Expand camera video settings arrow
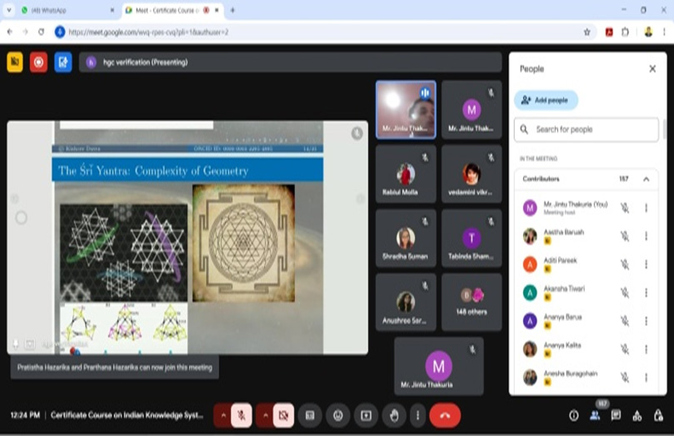674x436 pixels. 264,414
